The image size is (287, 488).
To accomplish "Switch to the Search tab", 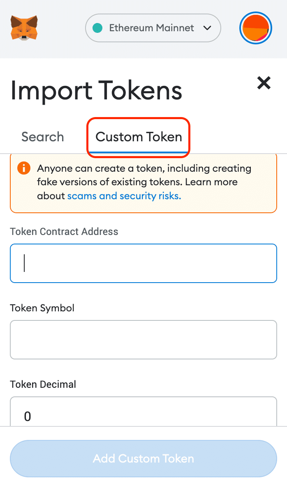I will click(x=42, y=137).
